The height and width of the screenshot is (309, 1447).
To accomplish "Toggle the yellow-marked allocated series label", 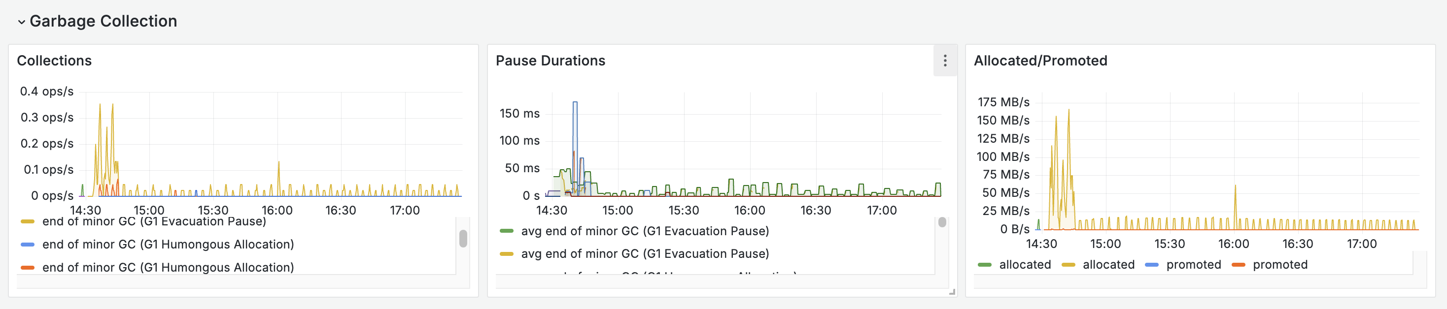I will point(1108,265).
